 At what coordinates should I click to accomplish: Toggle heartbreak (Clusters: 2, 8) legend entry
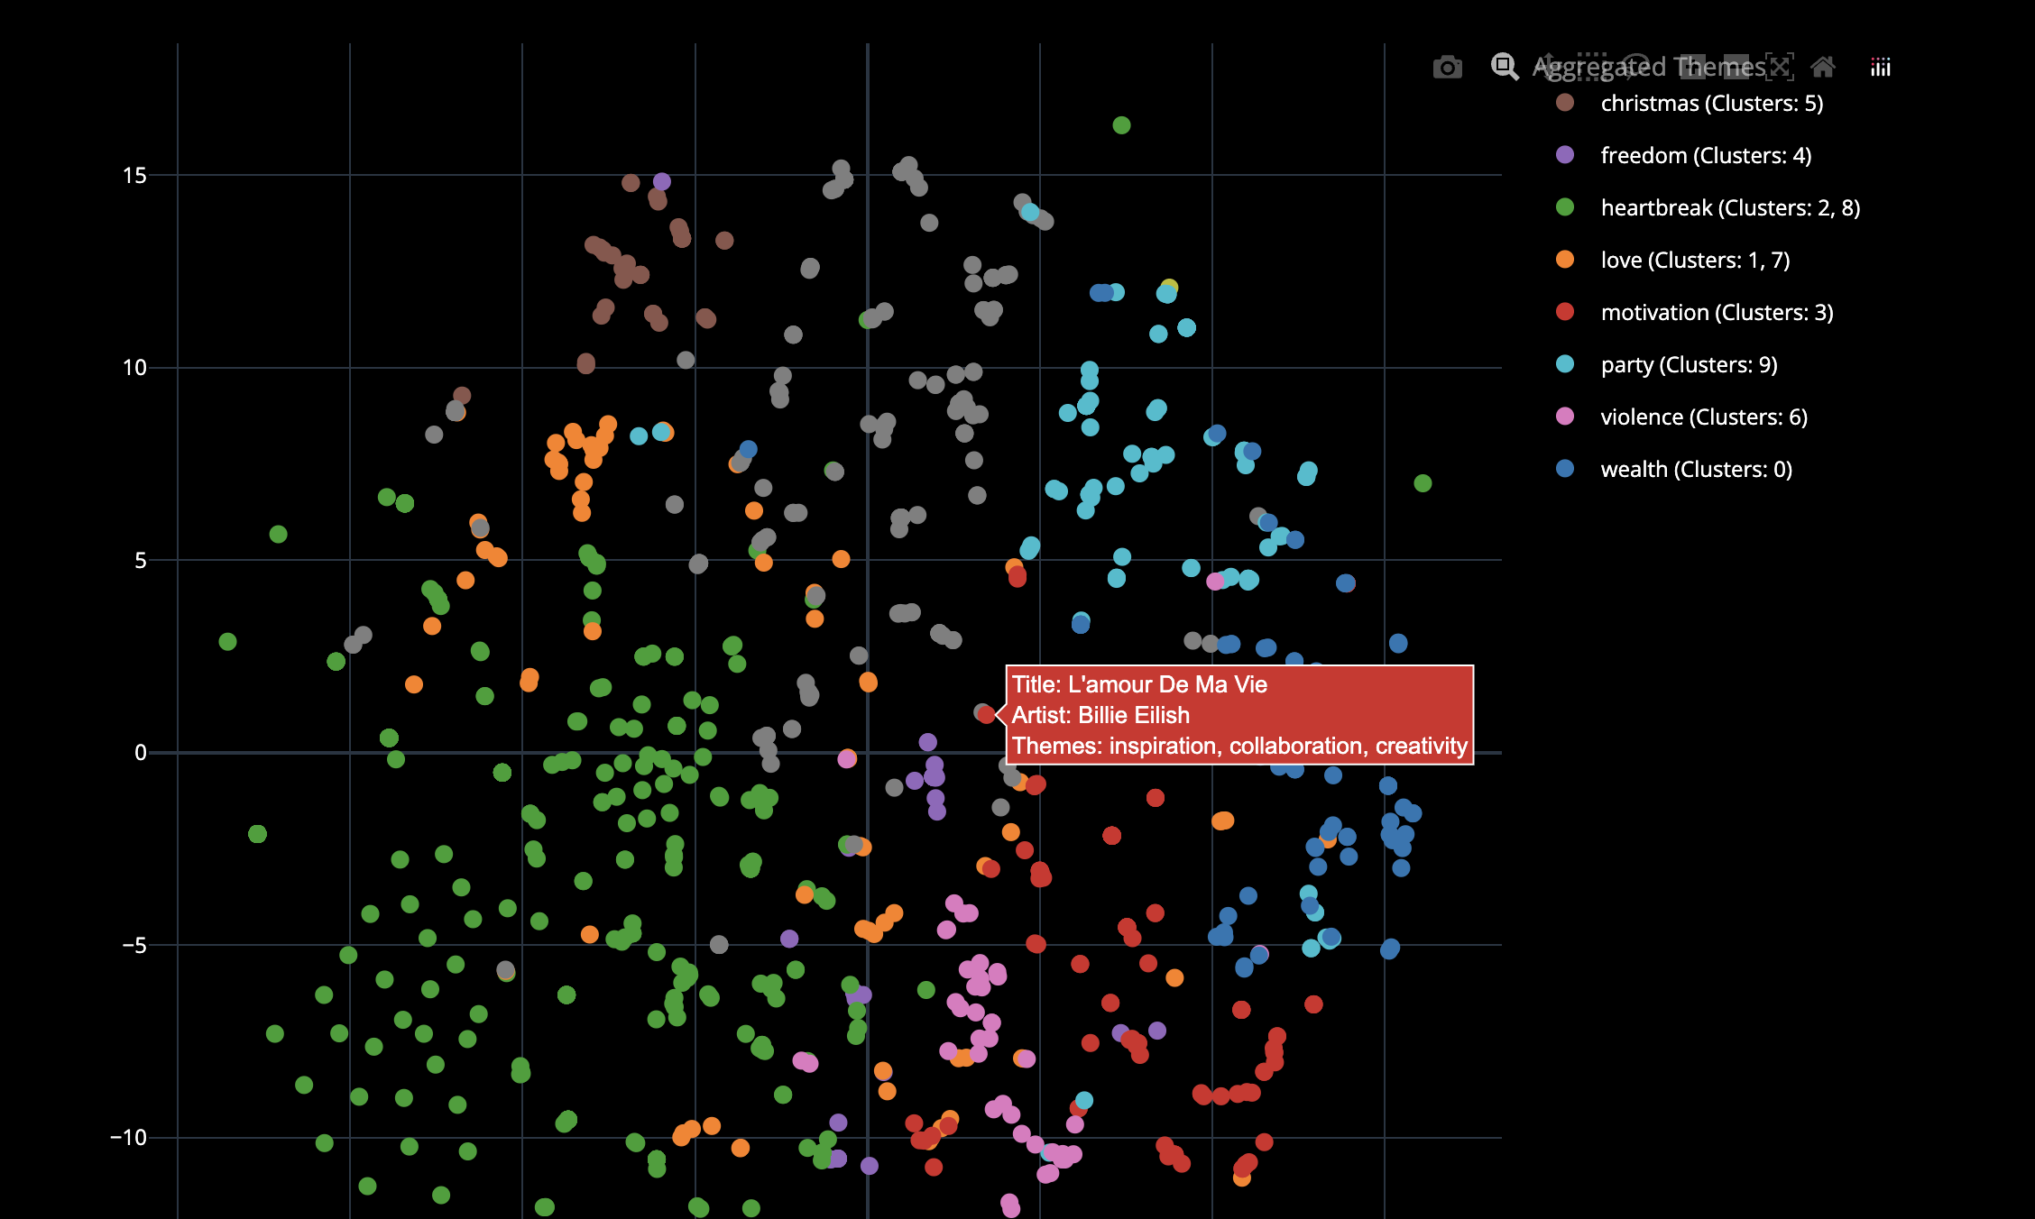point(1729,208)
